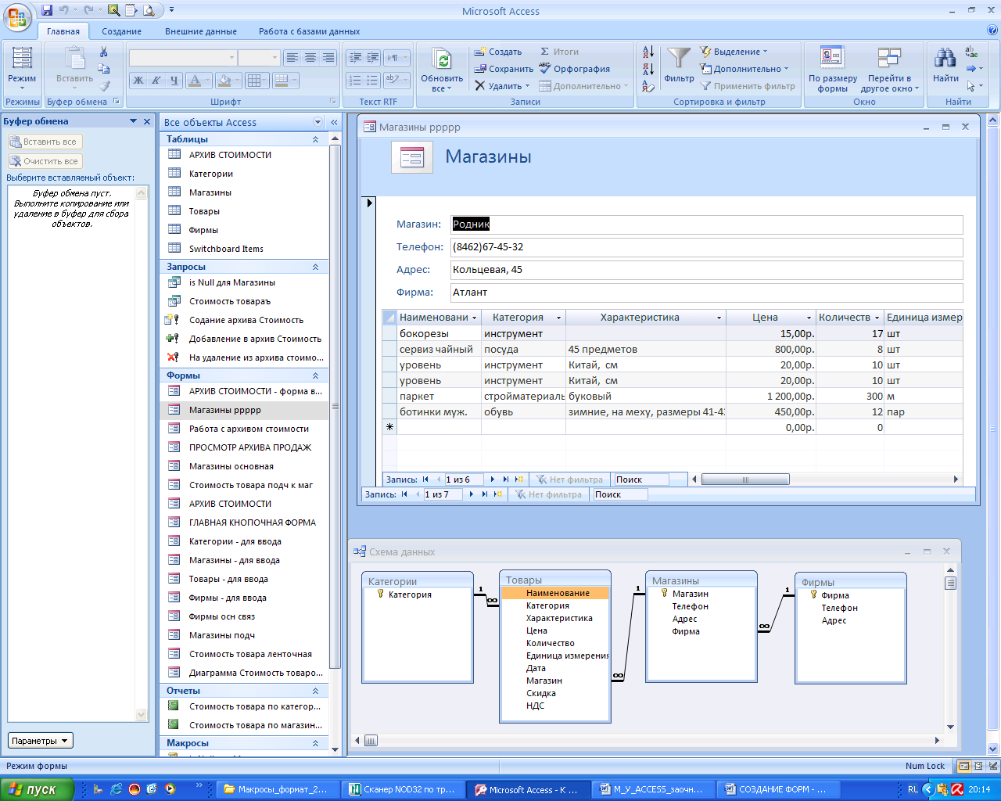Click the Office button logo
The image size is (1001, 801).
tap(17, 16)
